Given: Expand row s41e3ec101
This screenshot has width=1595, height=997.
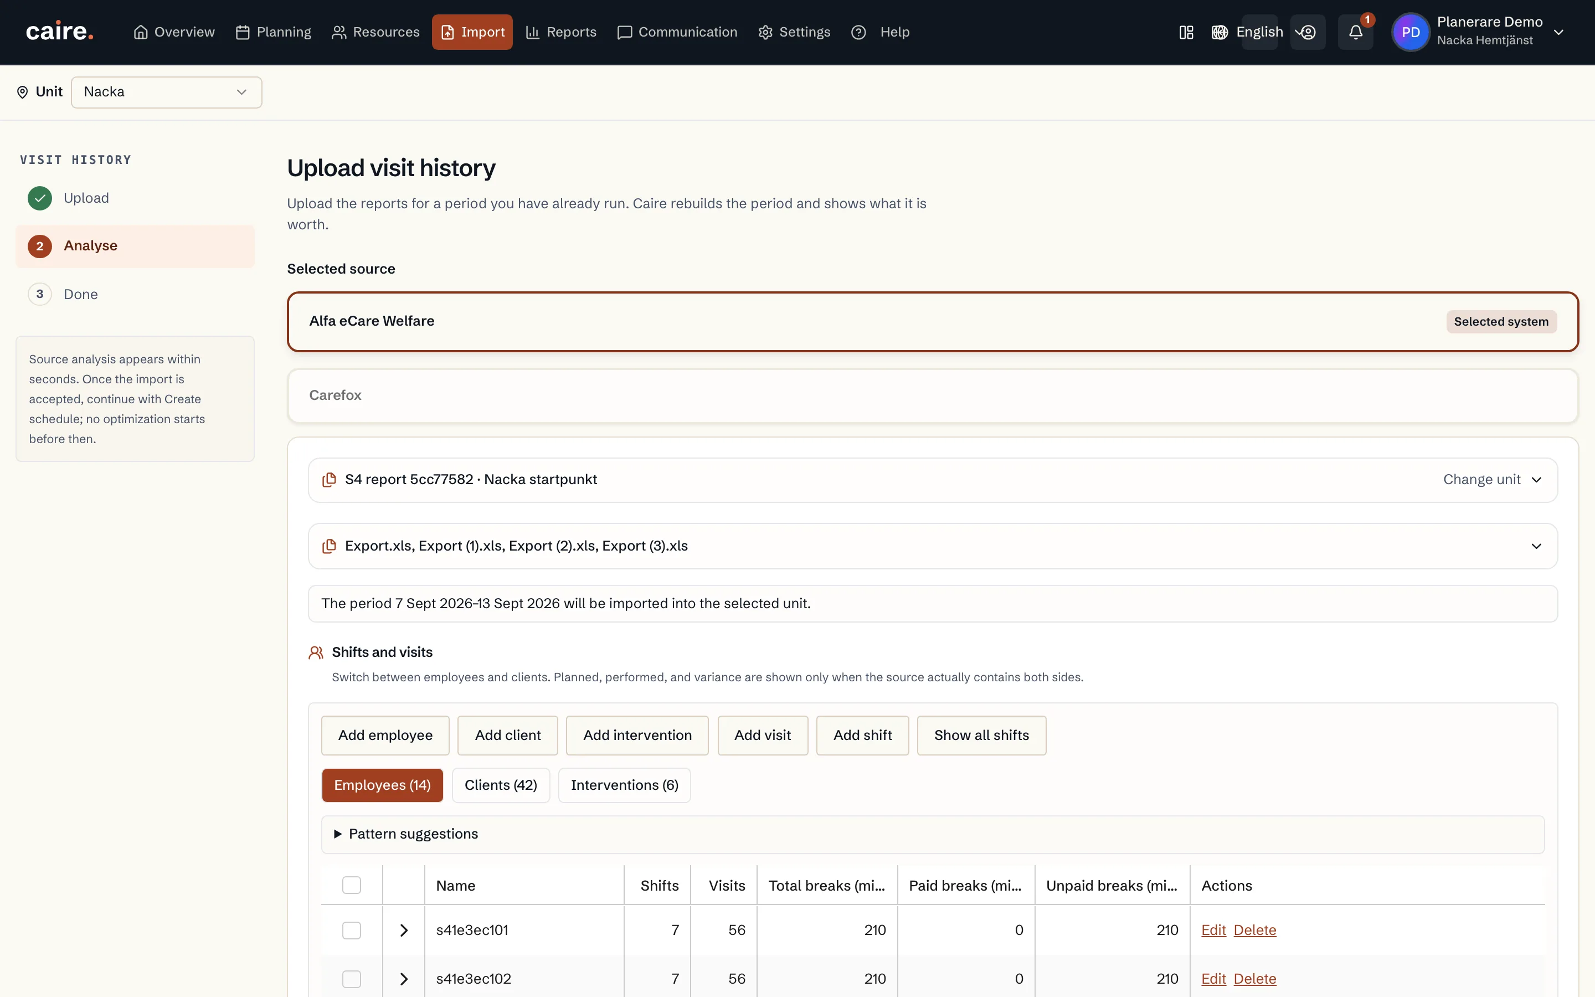Looking at the screenshot, I should (404, 931).
